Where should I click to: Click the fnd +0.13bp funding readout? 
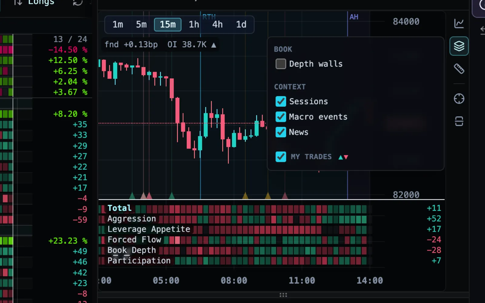(131, 45)
